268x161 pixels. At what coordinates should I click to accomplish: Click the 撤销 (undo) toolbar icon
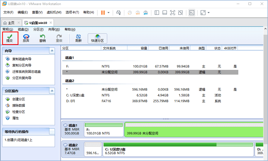point(43,38)
